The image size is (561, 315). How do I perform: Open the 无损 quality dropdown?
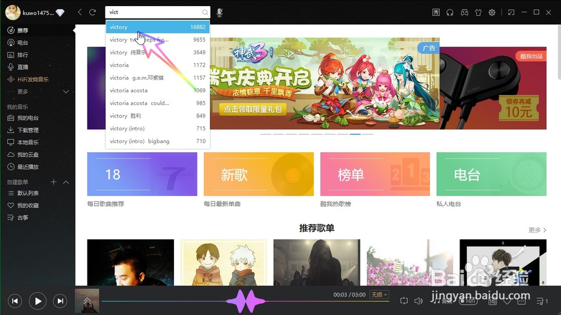click(x=379, y=295)
